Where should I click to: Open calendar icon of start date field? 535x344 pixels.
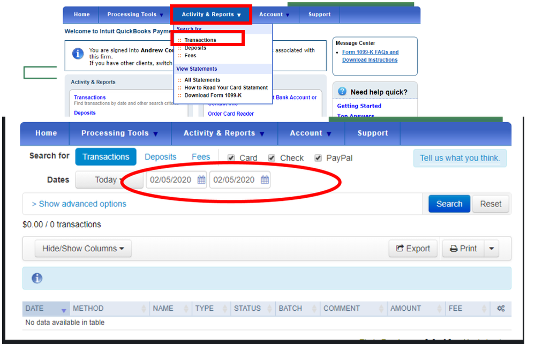click(x=201, y=180)
